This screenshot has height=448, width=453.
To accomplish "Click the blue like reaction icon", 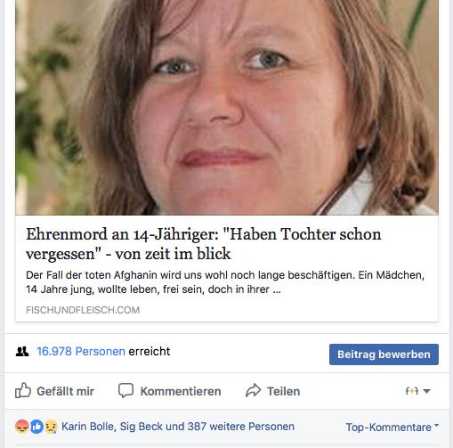I will pyautogui.click(x=36, y=427).
